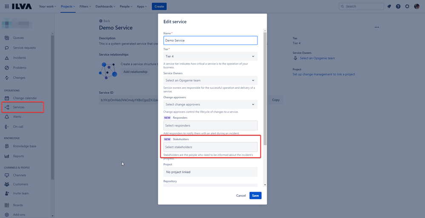Click the dialog scrollbar down arrow
Image resolution: width=425 pixels, height=218 pixels.
265,185
